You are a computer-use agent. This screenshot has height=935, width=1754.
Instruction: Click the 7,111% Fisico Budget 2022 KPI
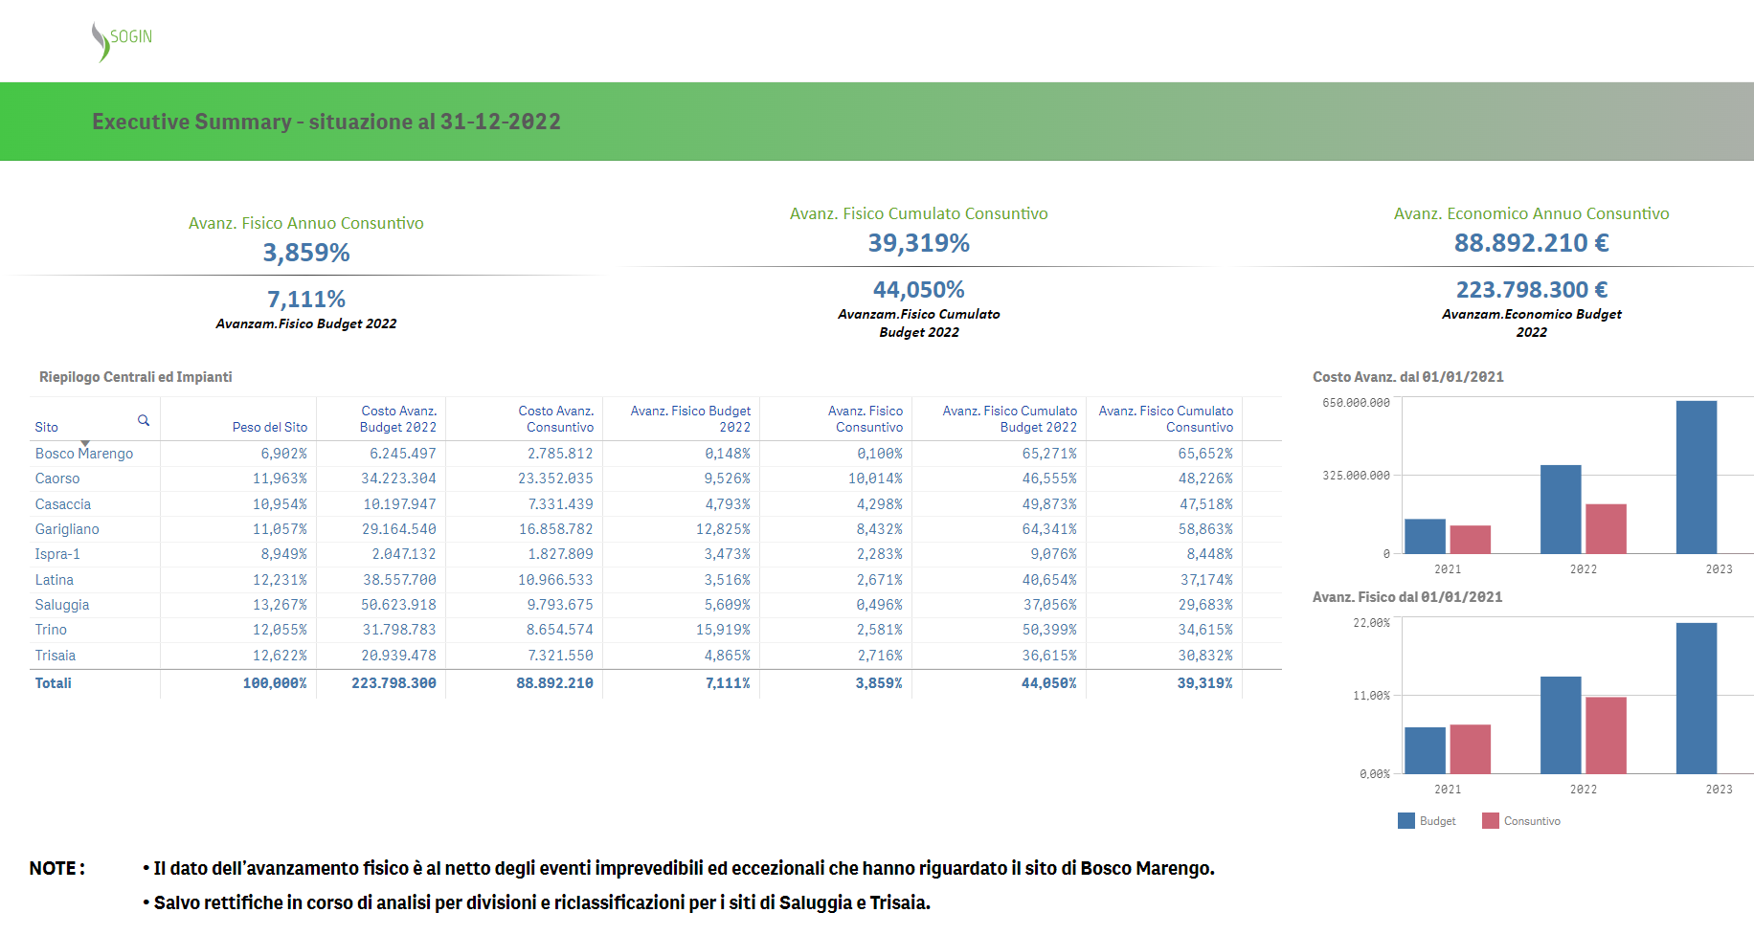point(306,300)
